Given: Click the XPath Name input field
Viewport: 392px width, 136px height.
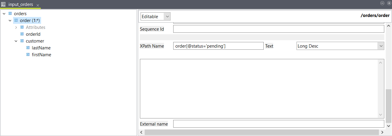Looking at the screenshot, I should (x=218, y=46).
